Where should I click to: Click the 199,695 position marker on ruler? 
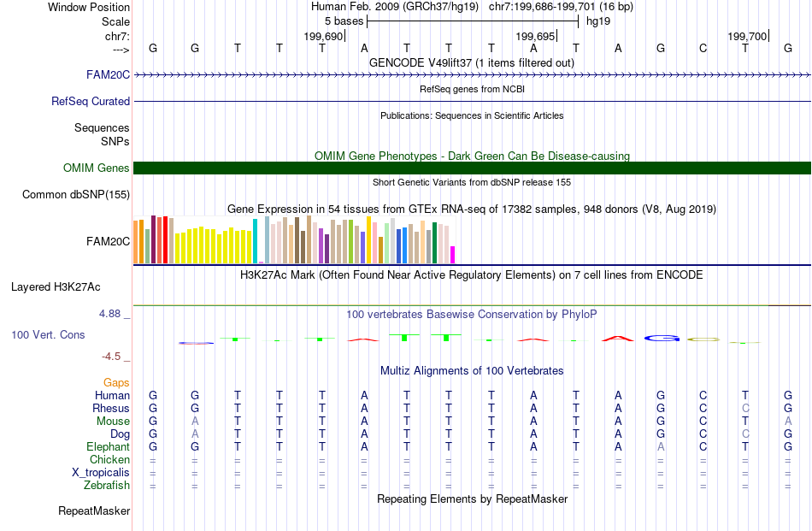pos(535,36)
